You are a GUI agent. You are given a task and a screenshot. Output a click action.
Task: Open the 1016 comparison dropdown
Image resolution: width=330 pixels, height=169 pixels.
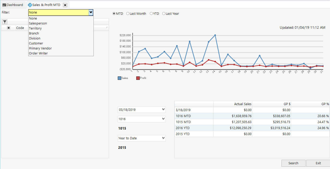click(x=164, y=119)
